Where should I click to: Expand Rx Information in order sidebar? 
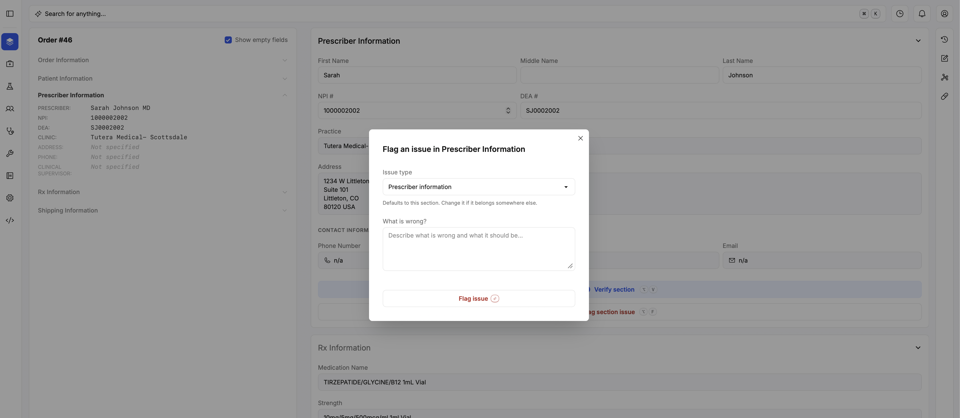point(163,192)
